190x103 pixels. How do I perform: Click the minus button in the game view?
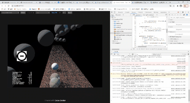pos(22,56)
